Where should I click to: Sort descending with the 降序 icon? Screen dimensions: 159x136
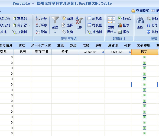(38, 25)
